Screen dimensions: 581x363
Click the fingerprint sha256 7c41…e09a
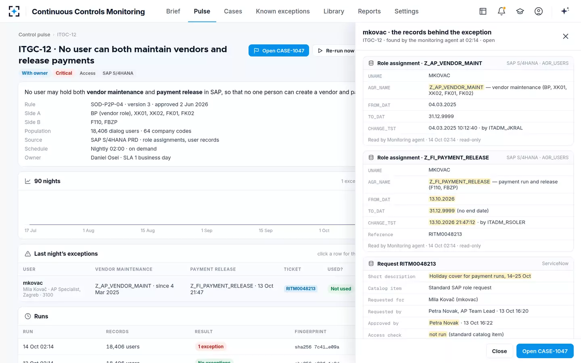click(317, 347)
